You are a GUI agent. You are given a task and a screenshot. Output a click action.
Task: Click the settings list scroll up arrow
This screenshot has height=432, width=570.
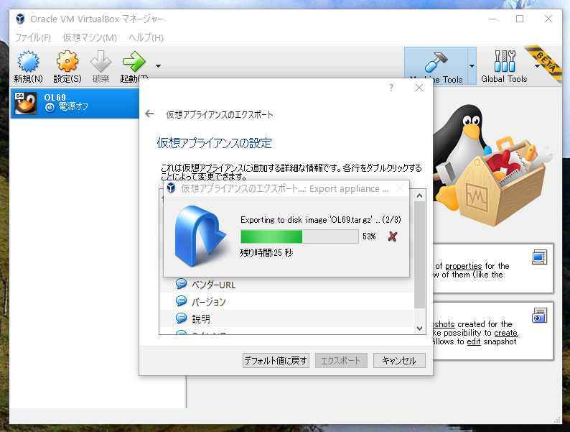(419, 196)
